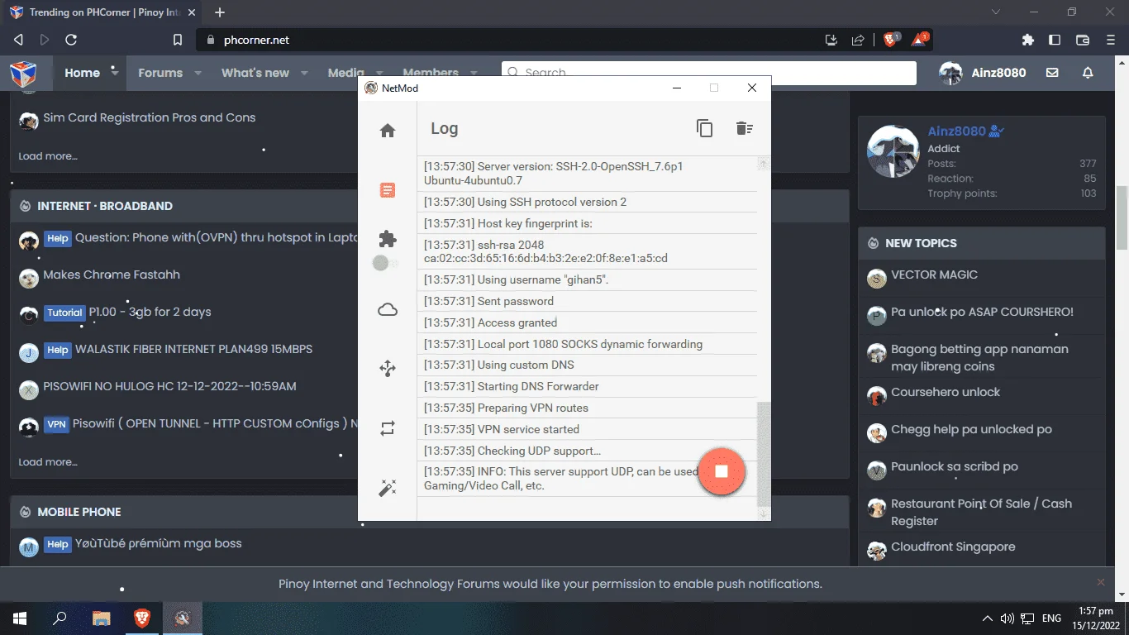Copy the NetMod log to clipboard
The image size is (1129, 635).
pyautogui.click(x=704, y=128)
